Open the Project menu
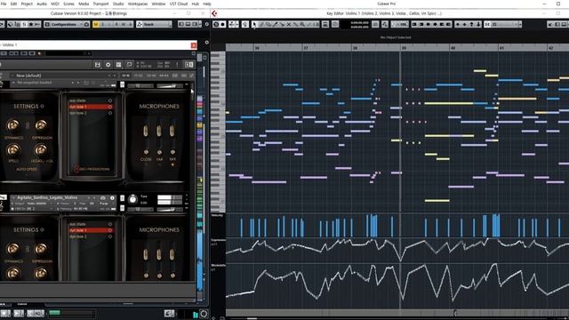 point(27,4)
